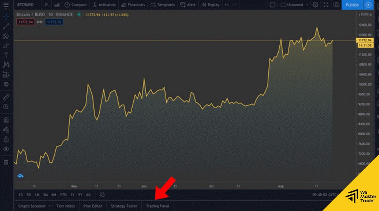Open the emoji icons tool
This screenshot has width=379, height=211.
click(x=6, y=84)
